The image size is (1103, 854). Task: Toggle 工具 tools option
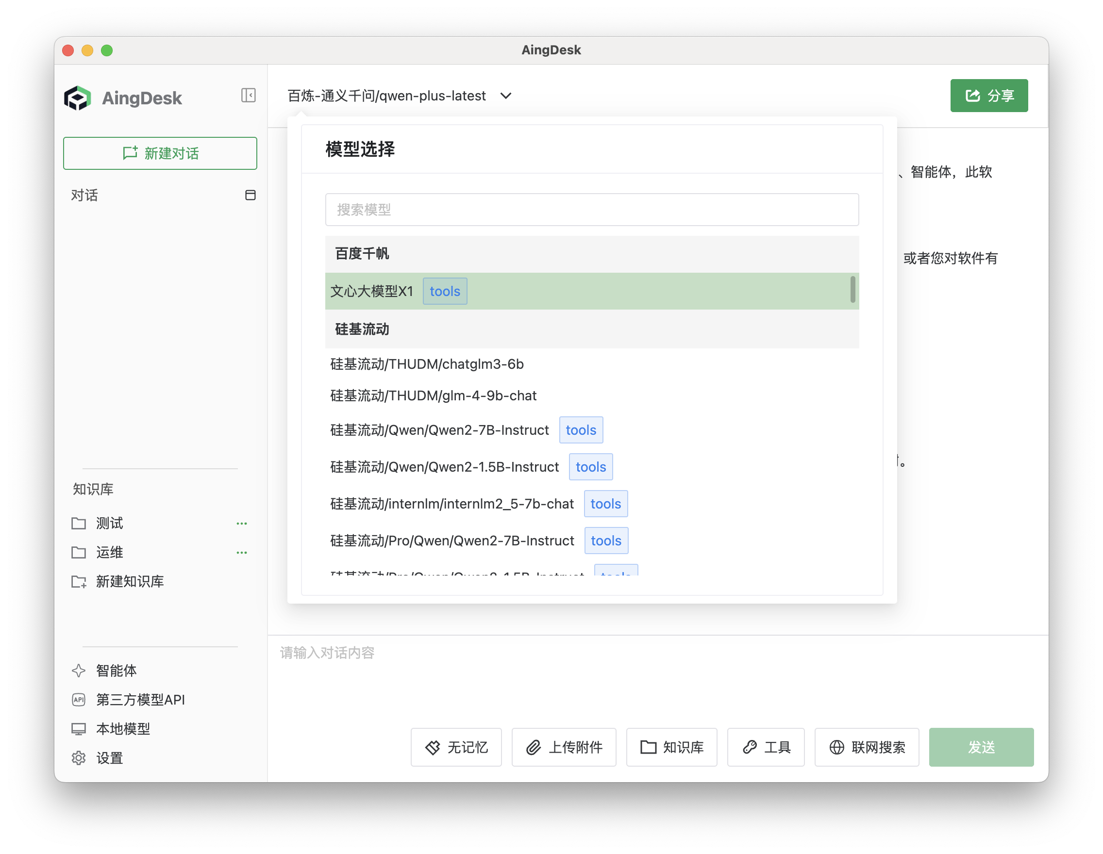[x=766, y=748]
